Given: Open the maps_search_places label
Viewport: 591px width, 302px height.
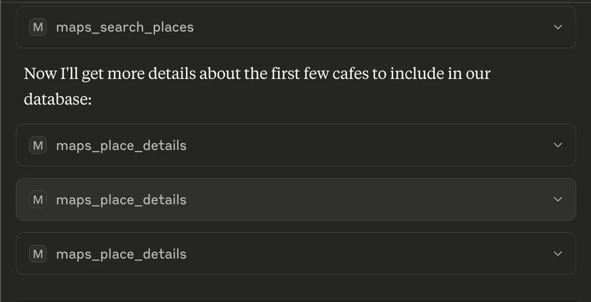Looking at the screenshot, I should coord(125,27).
